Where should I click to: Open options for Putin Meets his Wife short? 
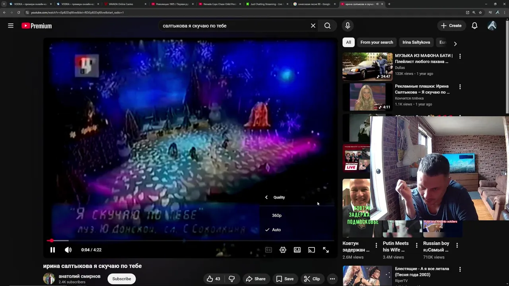point(416,245)
